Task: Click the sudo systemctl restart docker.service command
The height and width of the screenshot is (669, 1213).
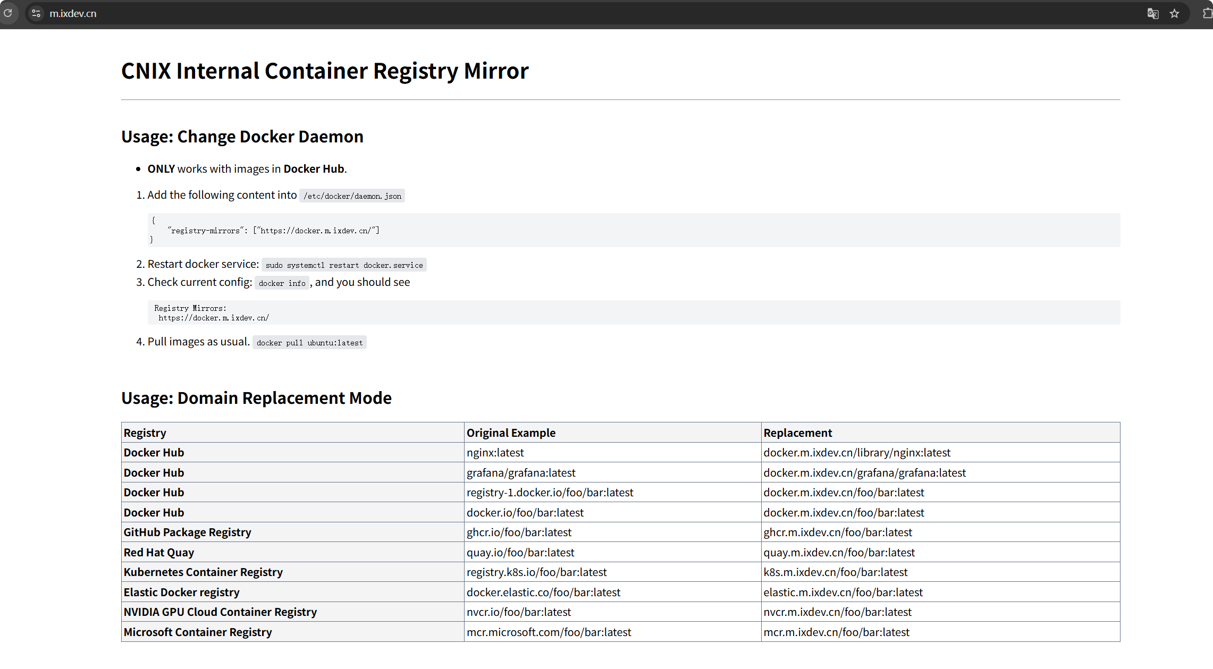Action: pos(344,265)
